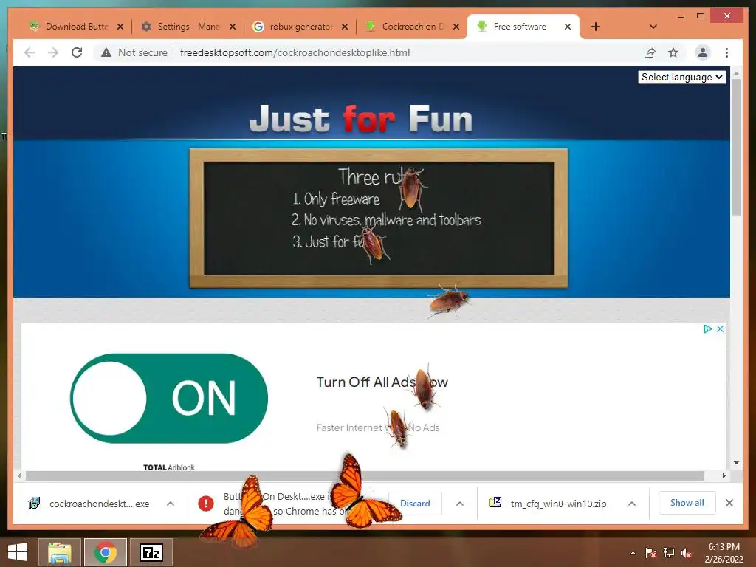Reload the current page
The image size is (756, 567).
click(x=77, y=52)
